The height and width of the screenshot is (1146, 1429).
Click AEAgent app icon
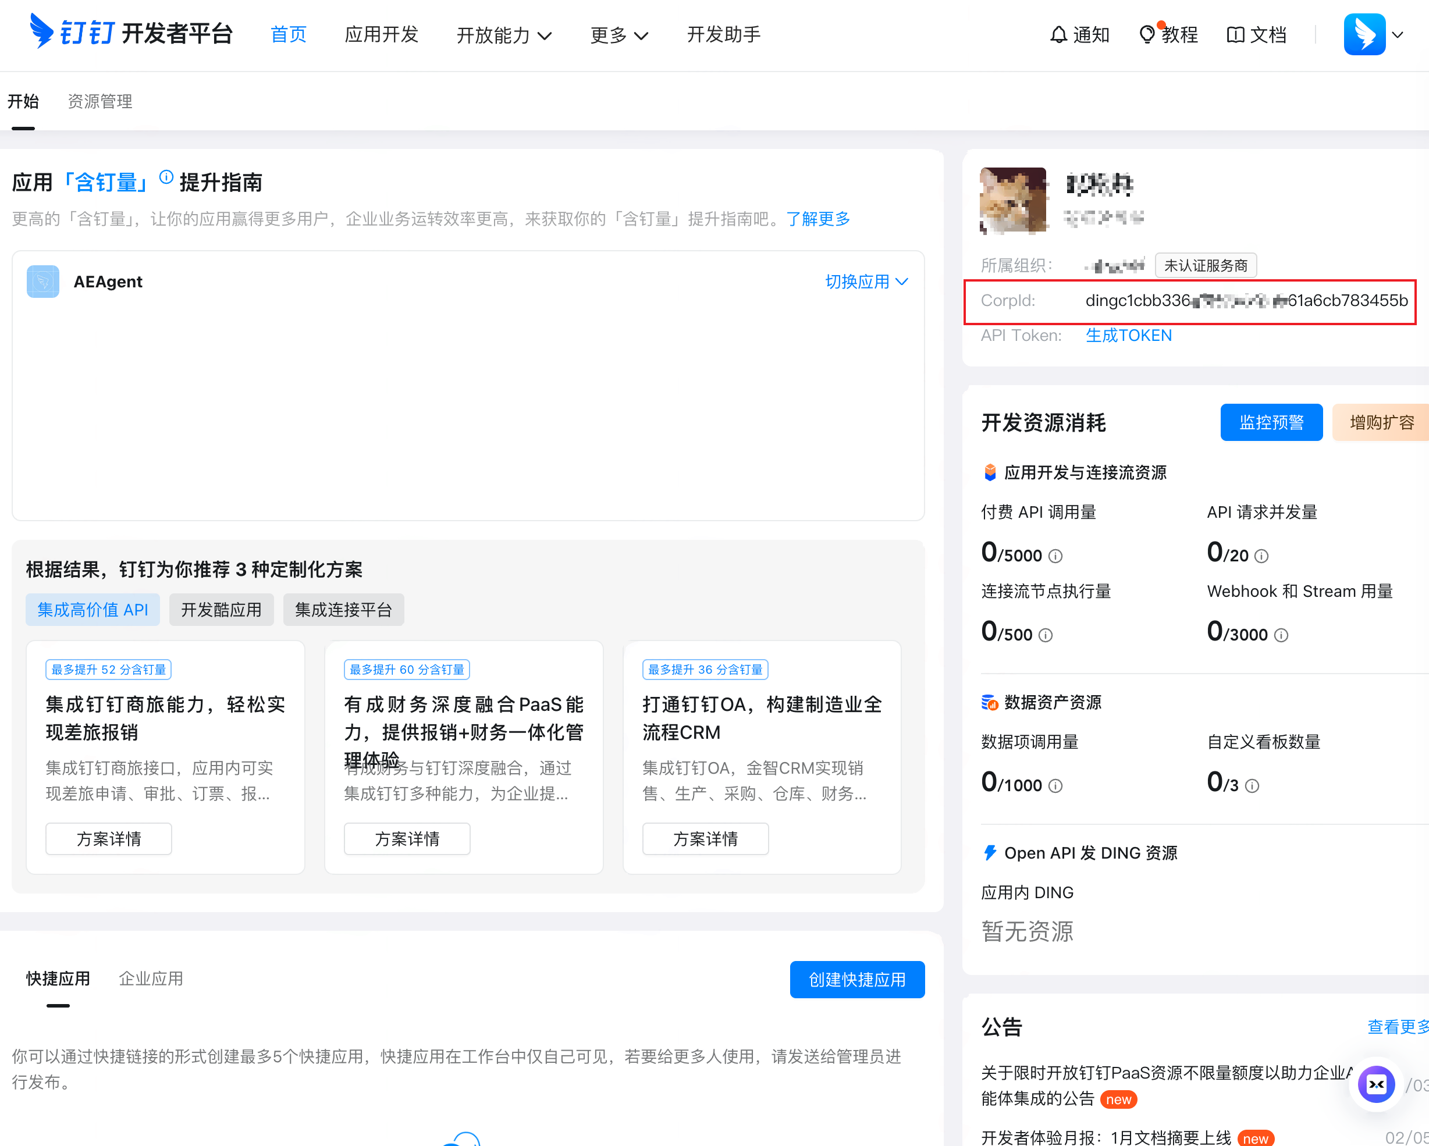click(x=43, y=282)
